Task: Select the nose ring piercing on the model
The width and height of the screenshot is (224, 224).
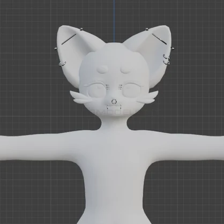Action: [x=113, y=102]
